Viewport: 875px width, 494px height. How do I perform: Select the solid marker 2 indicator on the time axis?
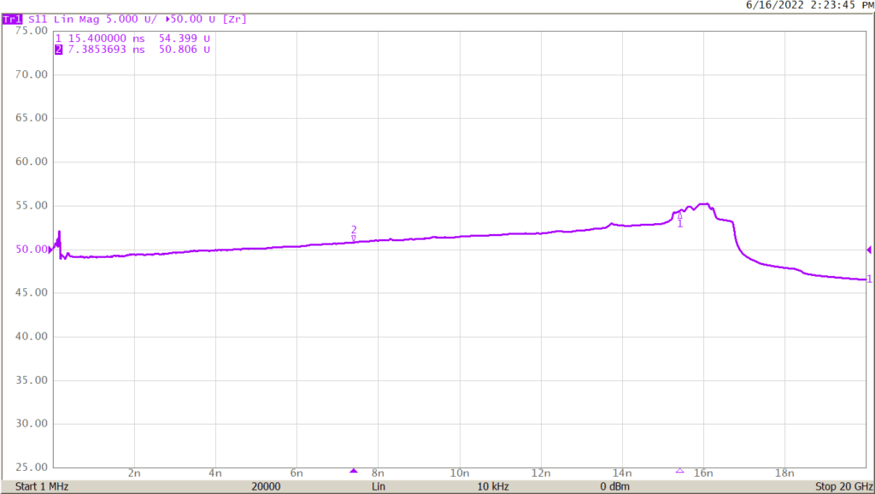click(354, 471)
